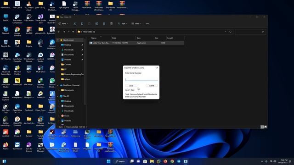Screen dimensions: 294x165
Task: Click the Rename icon in Explorer toolbar
Action: (x=97, y=23)
